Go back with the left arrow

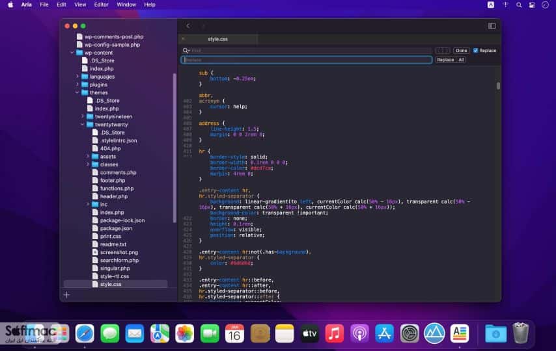point(188,26)
